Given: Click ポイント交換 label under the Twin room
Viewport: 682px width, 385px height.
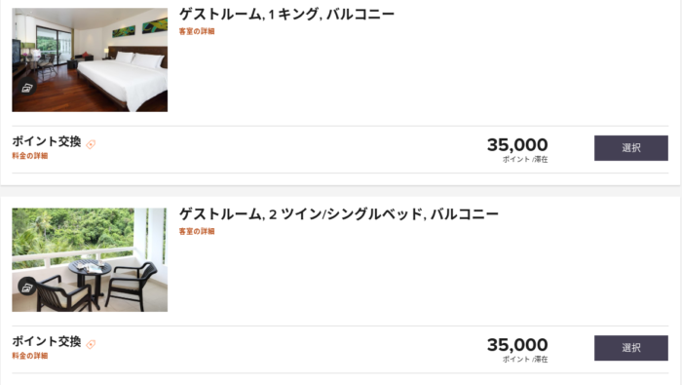Looking at the screenshot, I should (47, 341).
